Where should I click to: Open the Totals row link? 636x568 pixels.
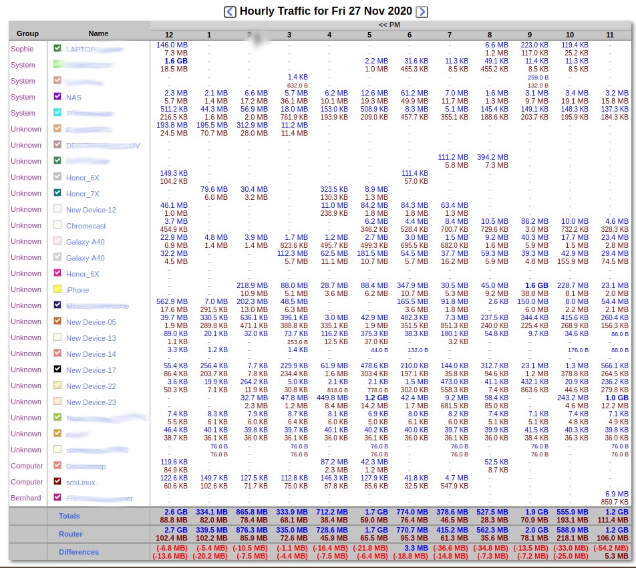[x=69, y=516]
